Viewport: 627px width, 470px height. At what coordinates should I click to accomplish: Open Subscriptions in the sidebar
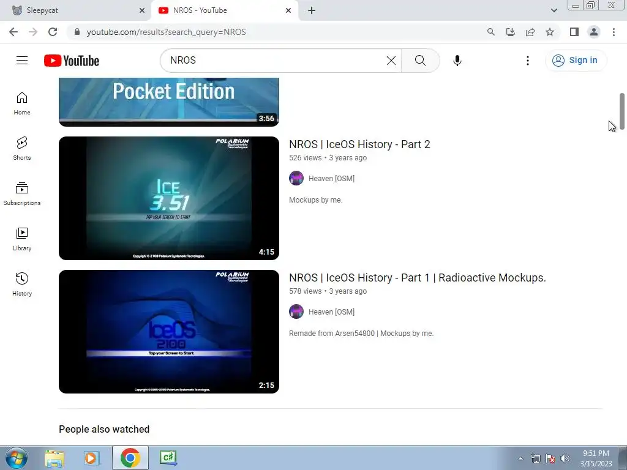[22, 194]
